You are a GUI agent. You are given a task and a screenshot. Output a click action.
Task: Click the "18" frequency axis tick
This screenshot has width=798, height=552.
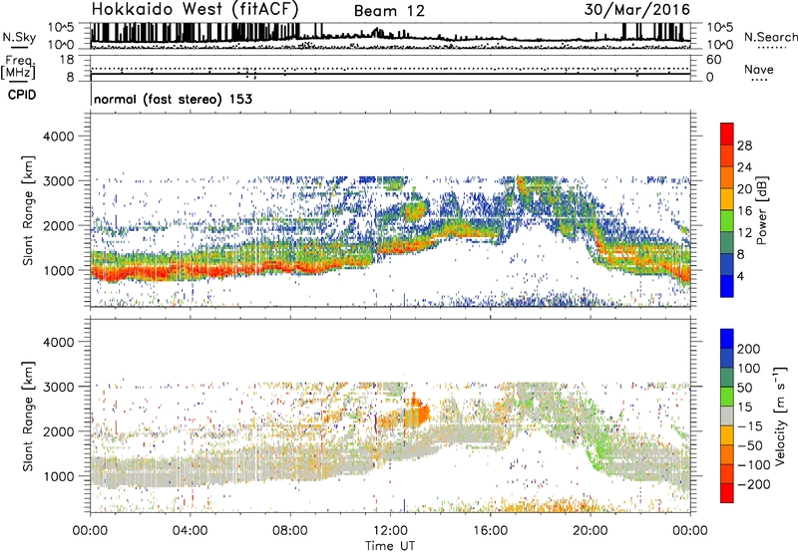pyautogui.click(x=67, y=60)
